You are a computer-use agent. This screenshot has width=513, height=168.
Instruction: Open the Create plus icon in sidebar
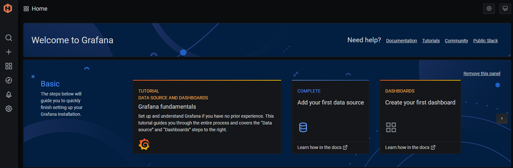pyautogui.click(x=9, y=52)
